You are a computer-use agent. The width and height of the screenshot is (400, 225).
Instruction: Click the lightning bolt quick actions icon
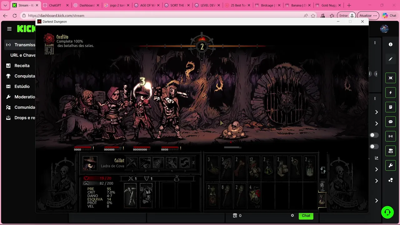click(x=391, y=92)
